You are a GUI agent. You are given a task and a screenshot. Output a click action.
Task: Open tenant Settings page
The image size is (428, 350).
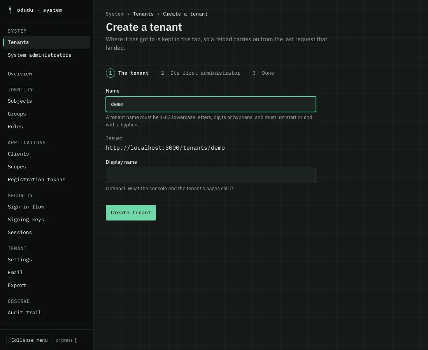pos(47,260)
